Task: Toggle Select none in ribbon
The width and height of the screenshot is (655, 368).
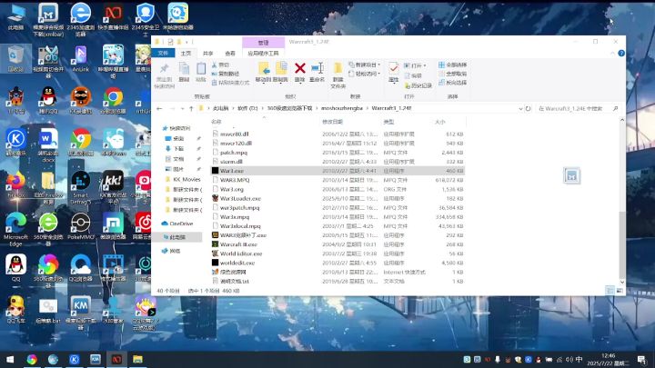Action: 452,74
